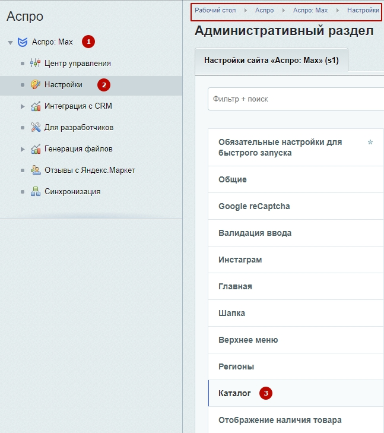Open the Шапка settings section
384x433 pixels.
click(296, 313)
